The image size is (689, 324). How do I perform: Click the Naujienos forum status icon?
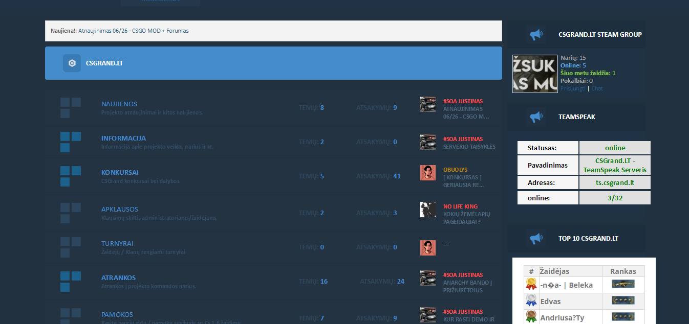[71, 108]
